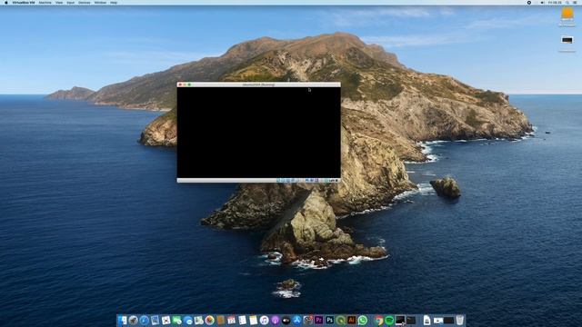Viewport: 582px width, 327px height.
Task: Open the App Store in Dock
Action: (296, 320)
